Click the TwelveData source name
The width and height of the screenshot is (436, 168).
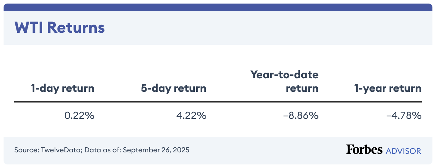pyautogui.click(x=61, y=150)
